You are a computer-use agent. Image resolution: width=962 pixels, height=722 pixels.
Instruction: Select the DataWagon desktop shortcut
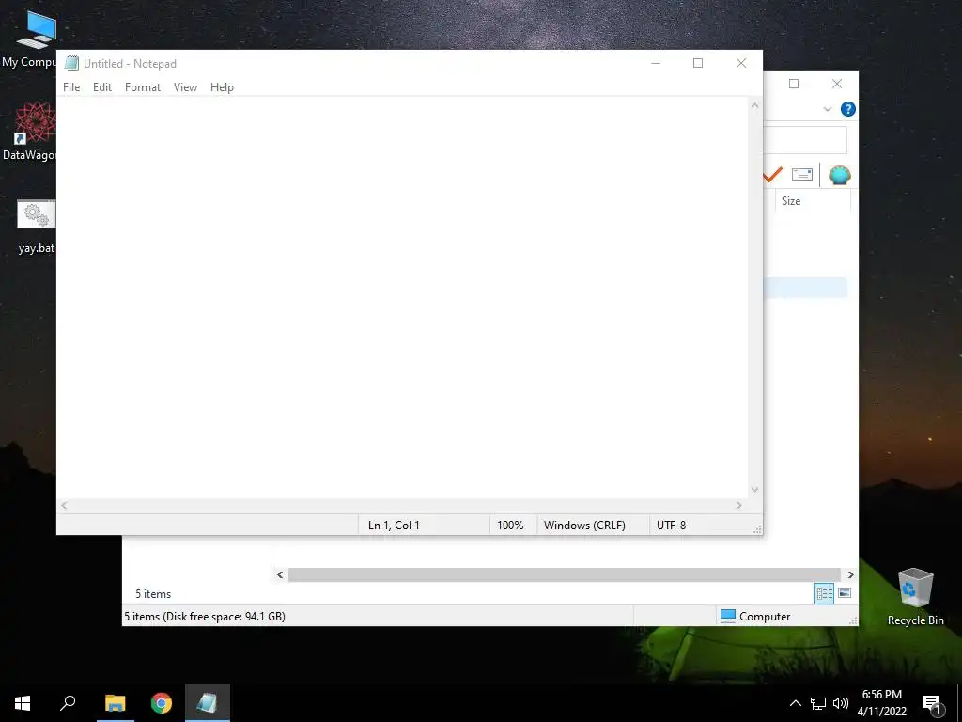click(29, 132)
